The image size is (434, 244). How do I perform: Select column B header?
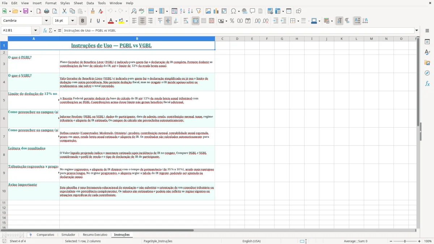[137, 39]
